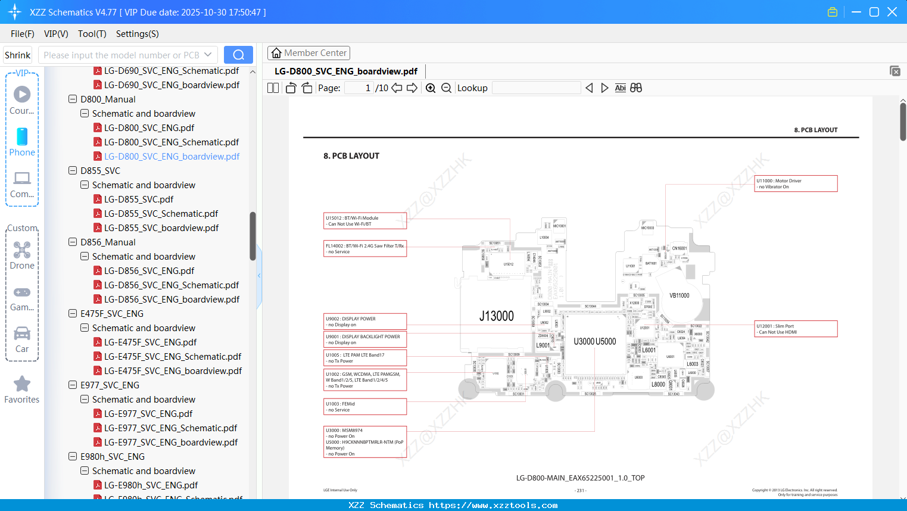Collapse the D855_SVC tree node
This screenshot has height=511, width=907.
(x=72, y=170)
